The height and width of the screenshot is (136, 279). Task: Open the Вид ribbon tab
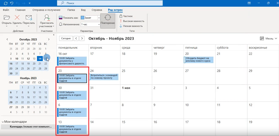click(83, 10)
